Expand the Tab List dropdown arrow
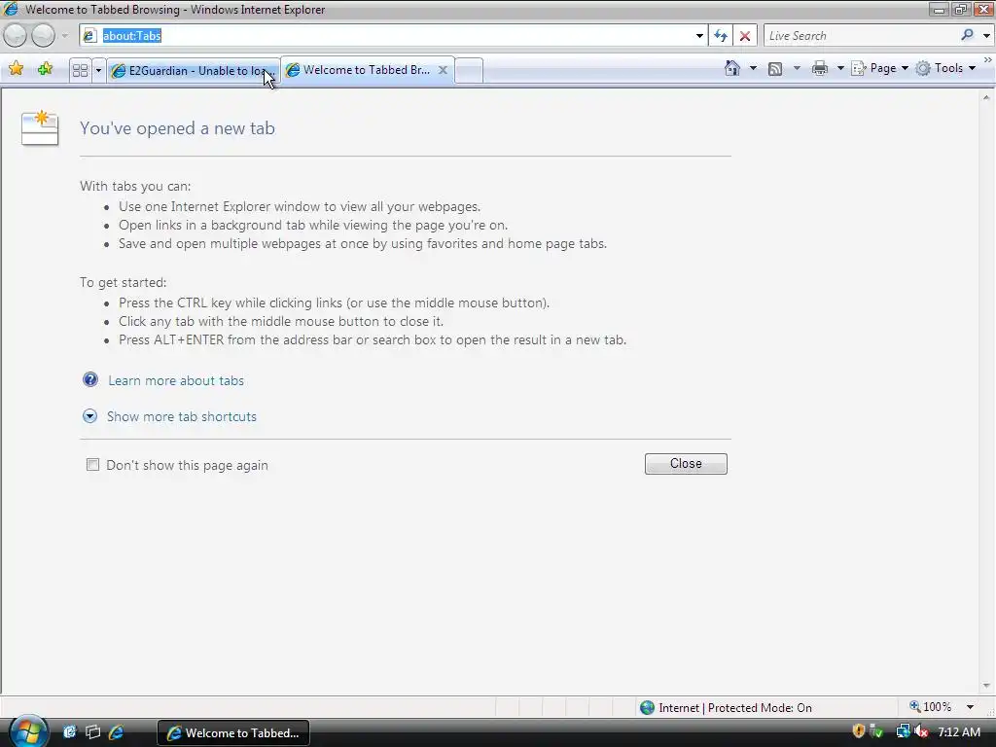 coord(98,70)
